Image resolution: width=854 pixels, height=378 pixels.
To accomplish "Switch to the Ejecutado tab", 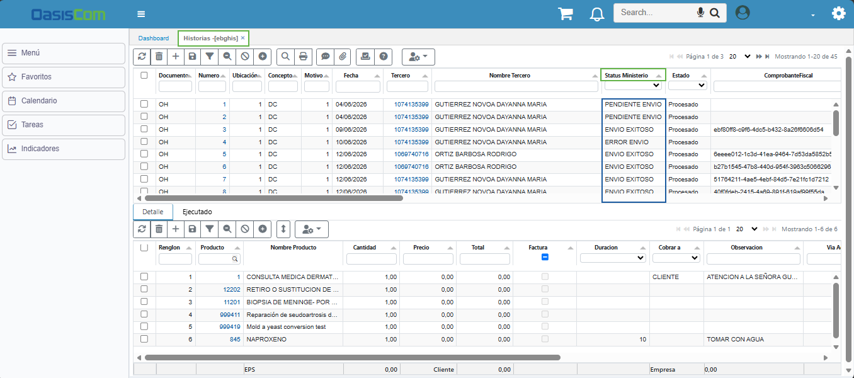I will pyautogui.click(x=197, y=212).
